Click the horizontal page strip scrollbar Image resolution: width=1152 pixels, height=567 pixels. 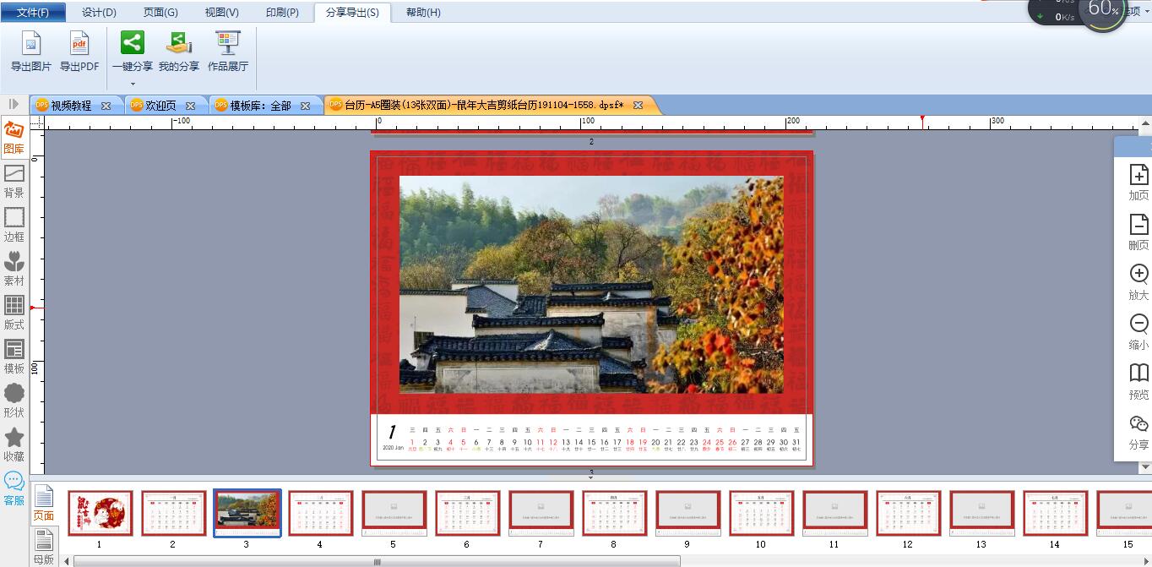[x=376, y=561]
